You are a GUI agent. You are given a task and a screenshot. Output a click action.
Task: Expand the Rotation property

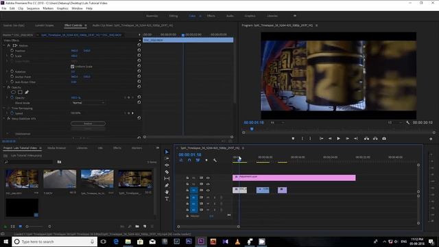tap(7, 71)
